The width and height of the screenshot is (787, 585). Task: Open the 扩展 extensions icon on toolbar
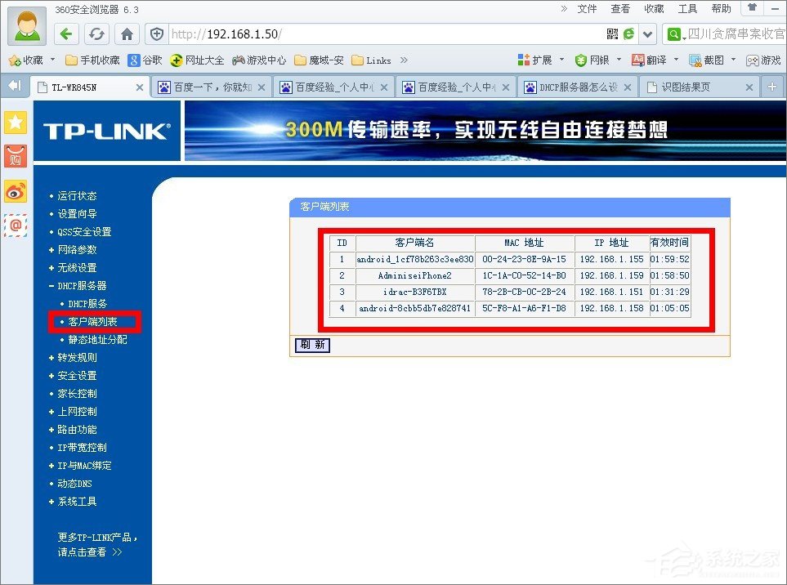[x=523, y=60]
